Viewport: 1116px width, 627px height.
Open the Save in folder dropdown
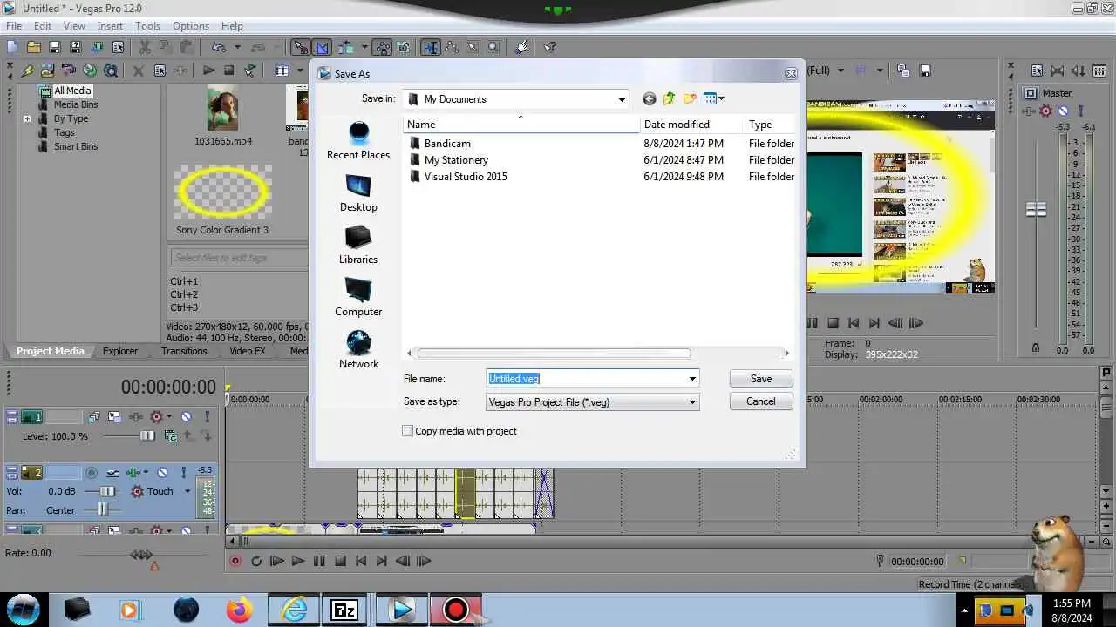pyautogui.click(x=622, y=99)
